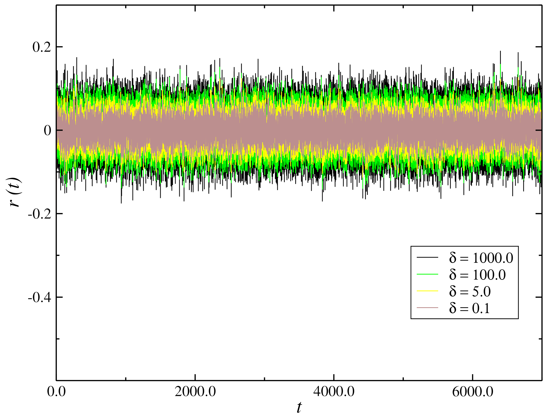Click the empty plot area below the data
Image resolution: width=546 pixels, height=418 pixels.
(x=228, y=292)
